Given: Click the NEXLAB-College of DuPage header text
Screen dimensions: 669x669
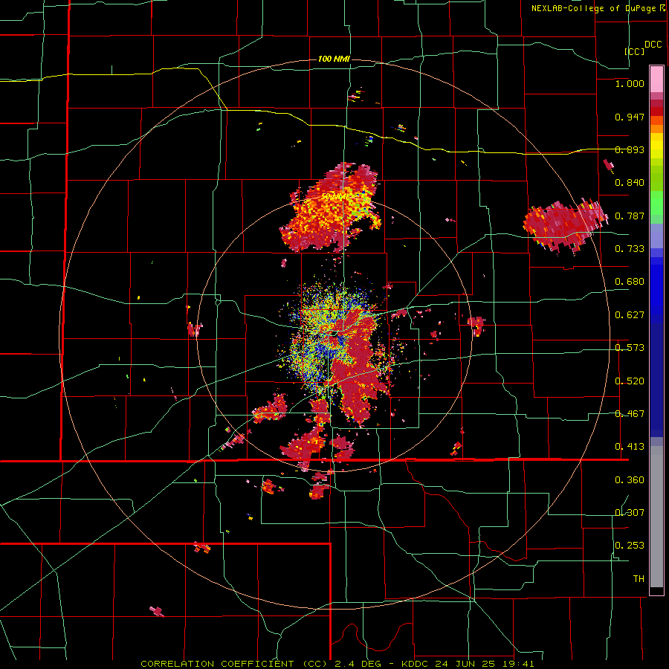Looking at the screenshot, I should point(593,8).
